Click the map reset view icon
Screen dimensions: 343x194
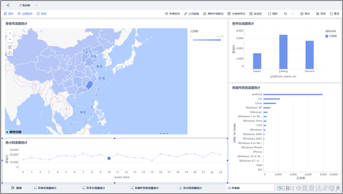(10, 47)
